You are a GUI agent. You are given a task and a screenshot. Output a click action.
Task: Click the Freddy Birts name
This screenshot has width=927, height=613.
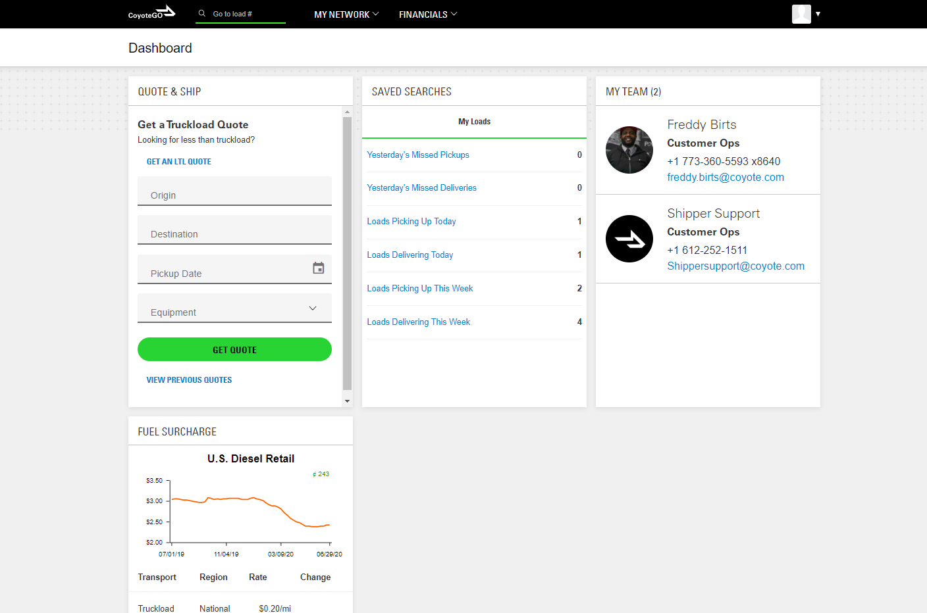702,125
